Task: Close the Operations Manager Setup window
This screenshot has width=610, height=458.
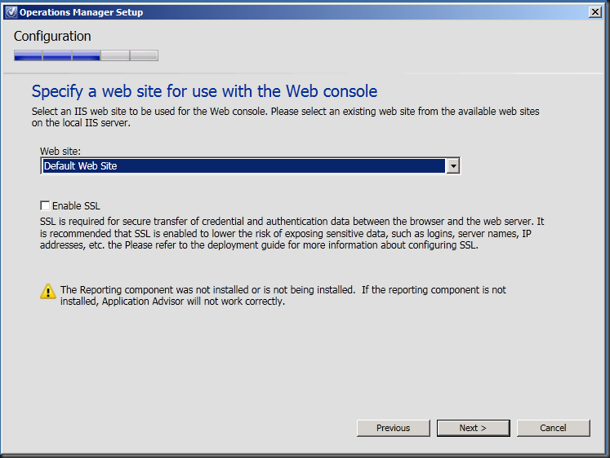Action: tap(595, 12)
